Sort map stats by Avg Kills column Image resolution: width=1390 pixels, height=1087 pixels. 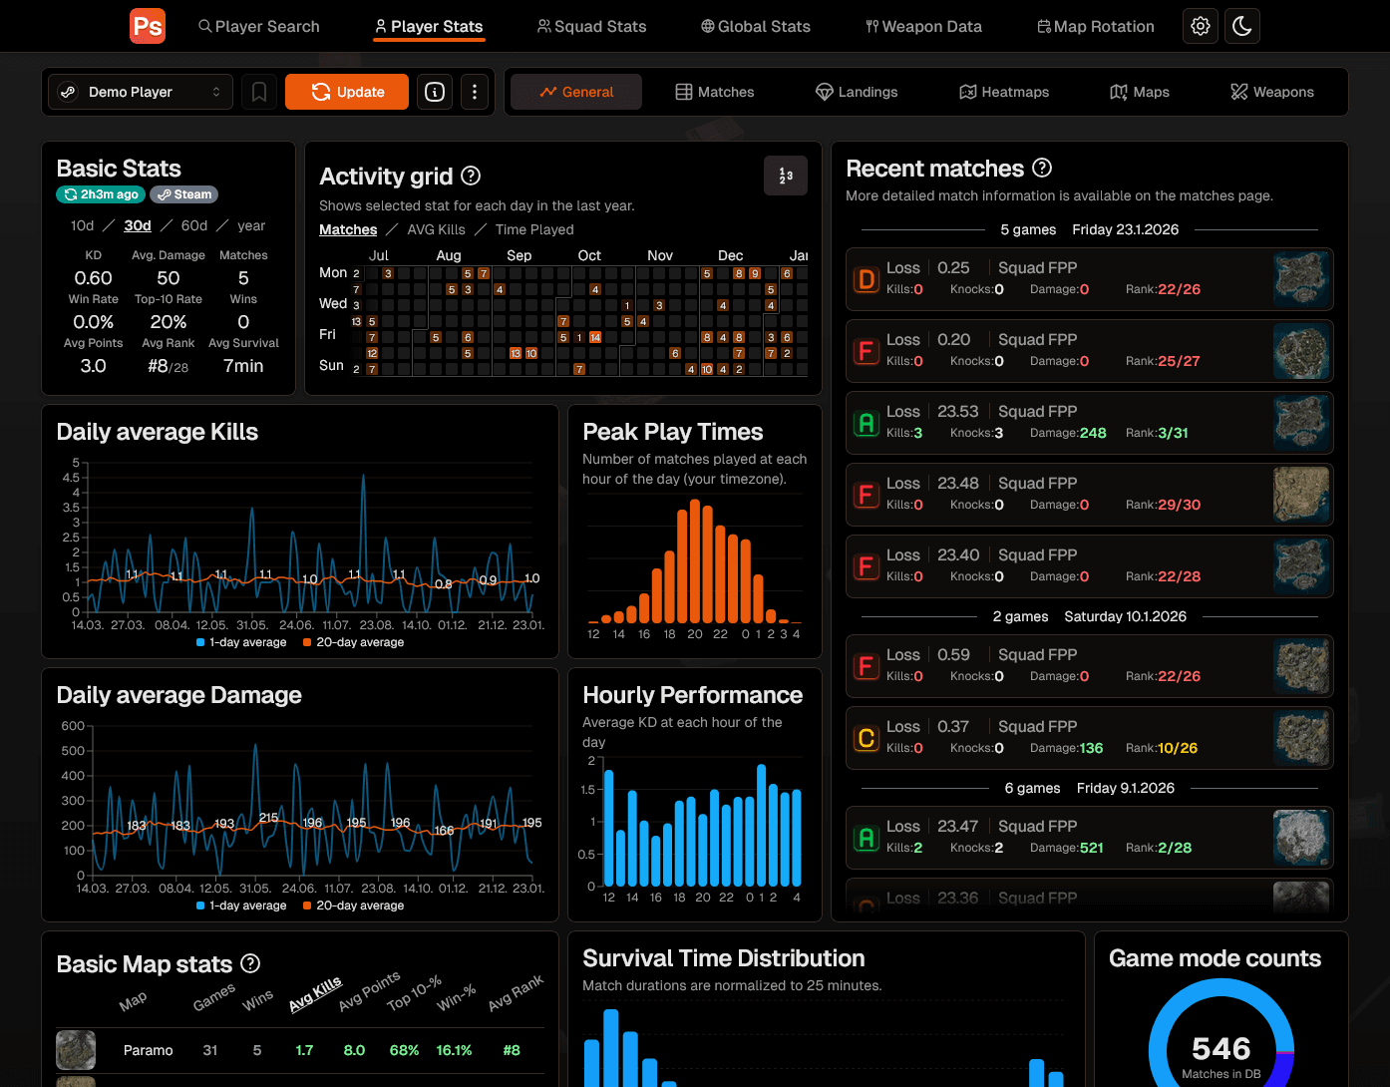point(315,994)
